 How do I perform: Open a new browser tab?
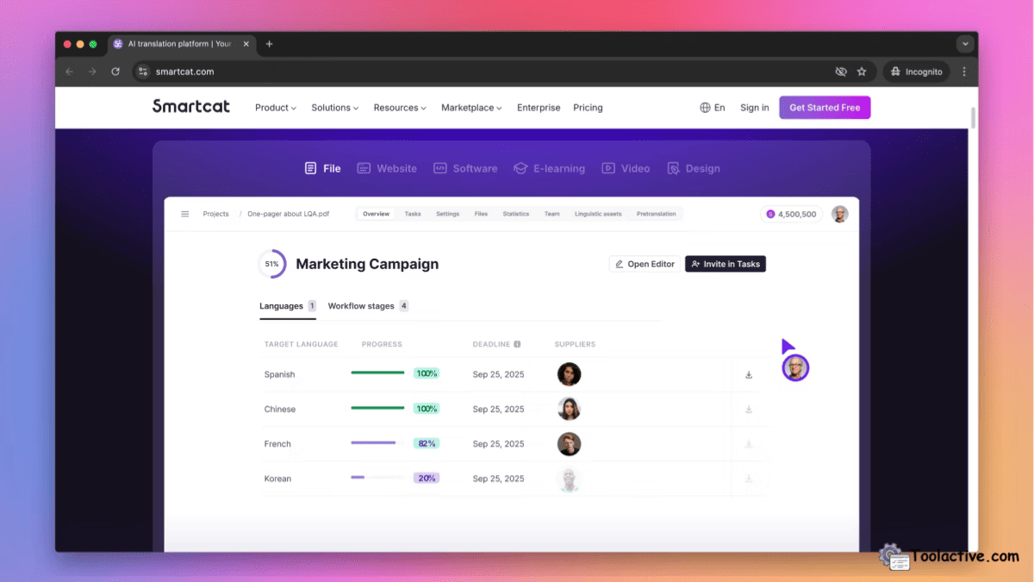(x=269, y=44)
